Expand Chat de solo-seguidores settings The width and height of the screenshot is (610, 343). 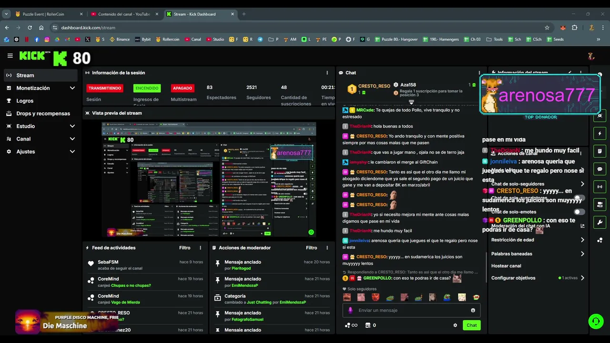(538, 184)
